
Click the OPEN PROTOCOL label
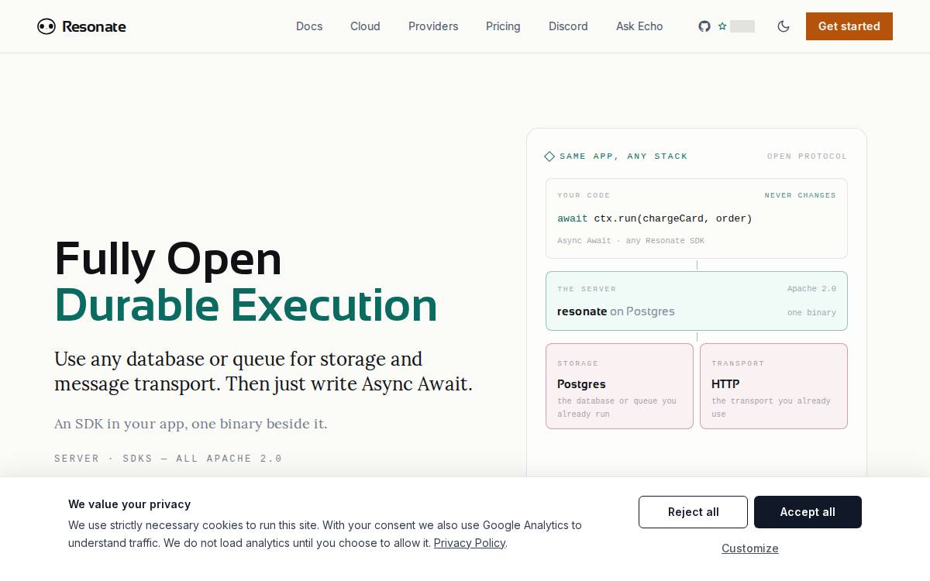point(808,156)
